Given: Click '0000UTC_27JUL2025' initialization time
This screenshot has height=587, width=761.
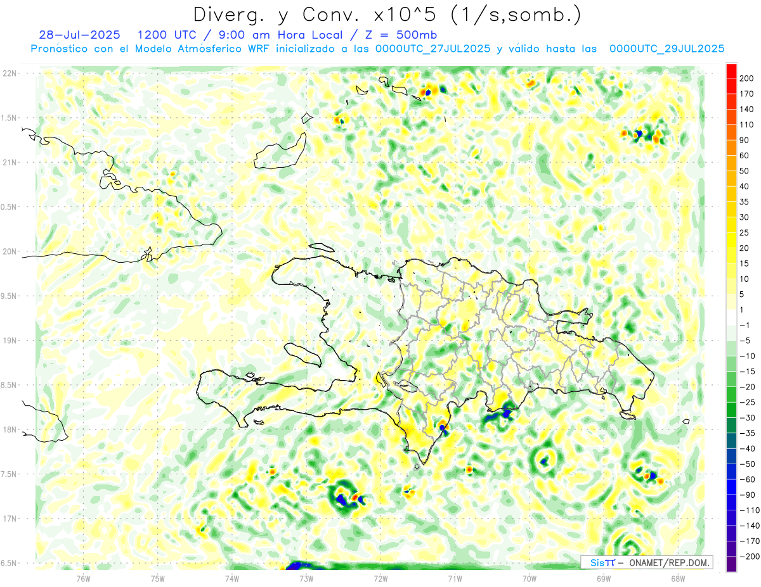Looking at the screenshot, I should tap(433, 48).
